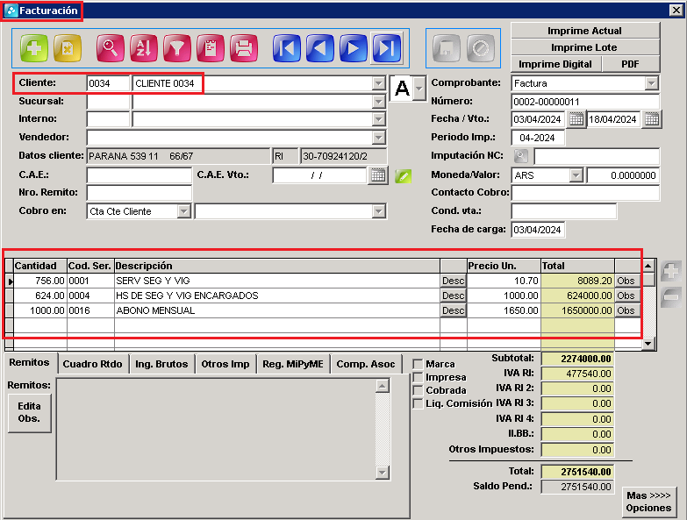687x520 pixels.
Task: Click items grid scroll up arrow
Action: (x=648, y=266)
